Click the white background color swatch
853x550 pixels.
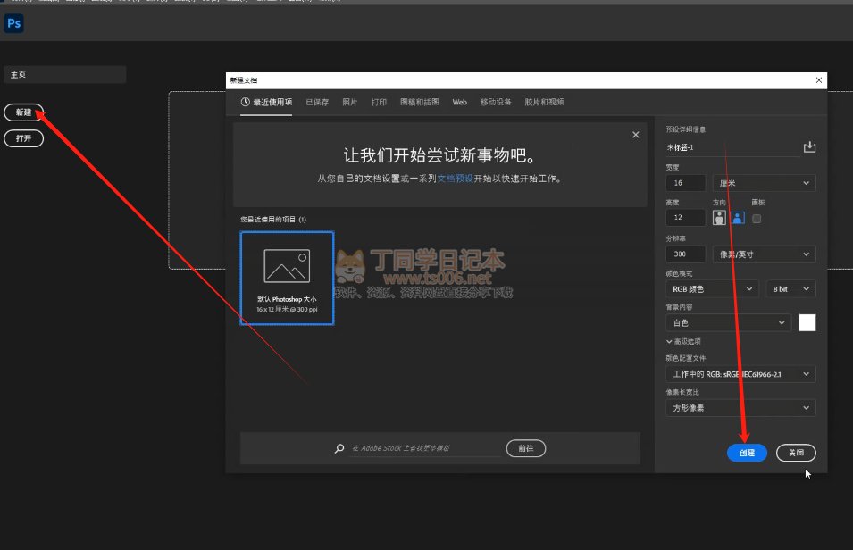click(x=807, y=322)
